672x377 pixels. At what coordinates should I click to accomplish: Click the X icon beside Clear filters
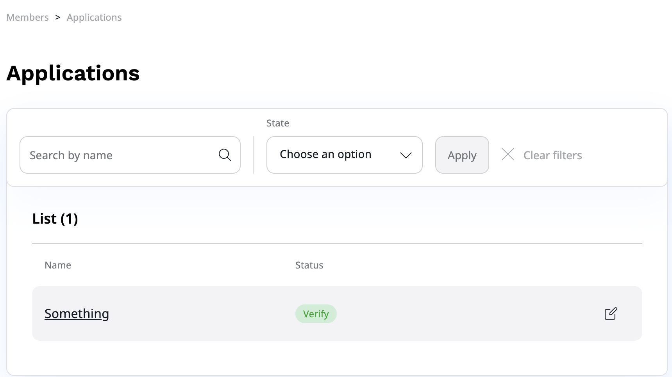coord(508,155)
